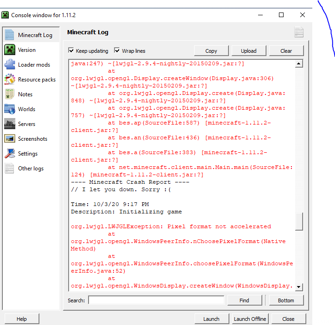Open the Notes newspaper icon
335x325 pixels.
(x=9, y=94)
